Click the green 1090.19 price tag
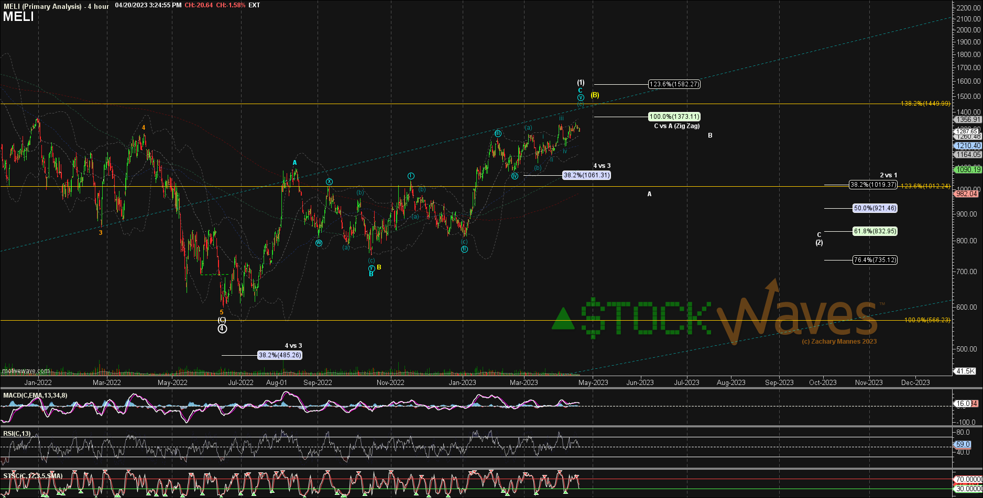Viewport: 983px width, 498px height. coord(967,169)
